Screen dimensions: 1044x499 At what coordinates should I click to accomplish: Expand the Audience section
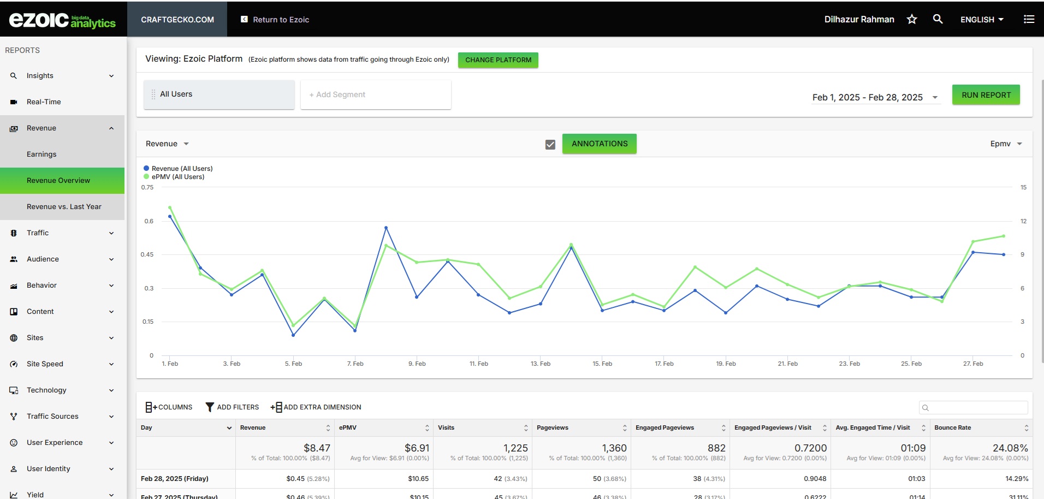coord(111,259)
